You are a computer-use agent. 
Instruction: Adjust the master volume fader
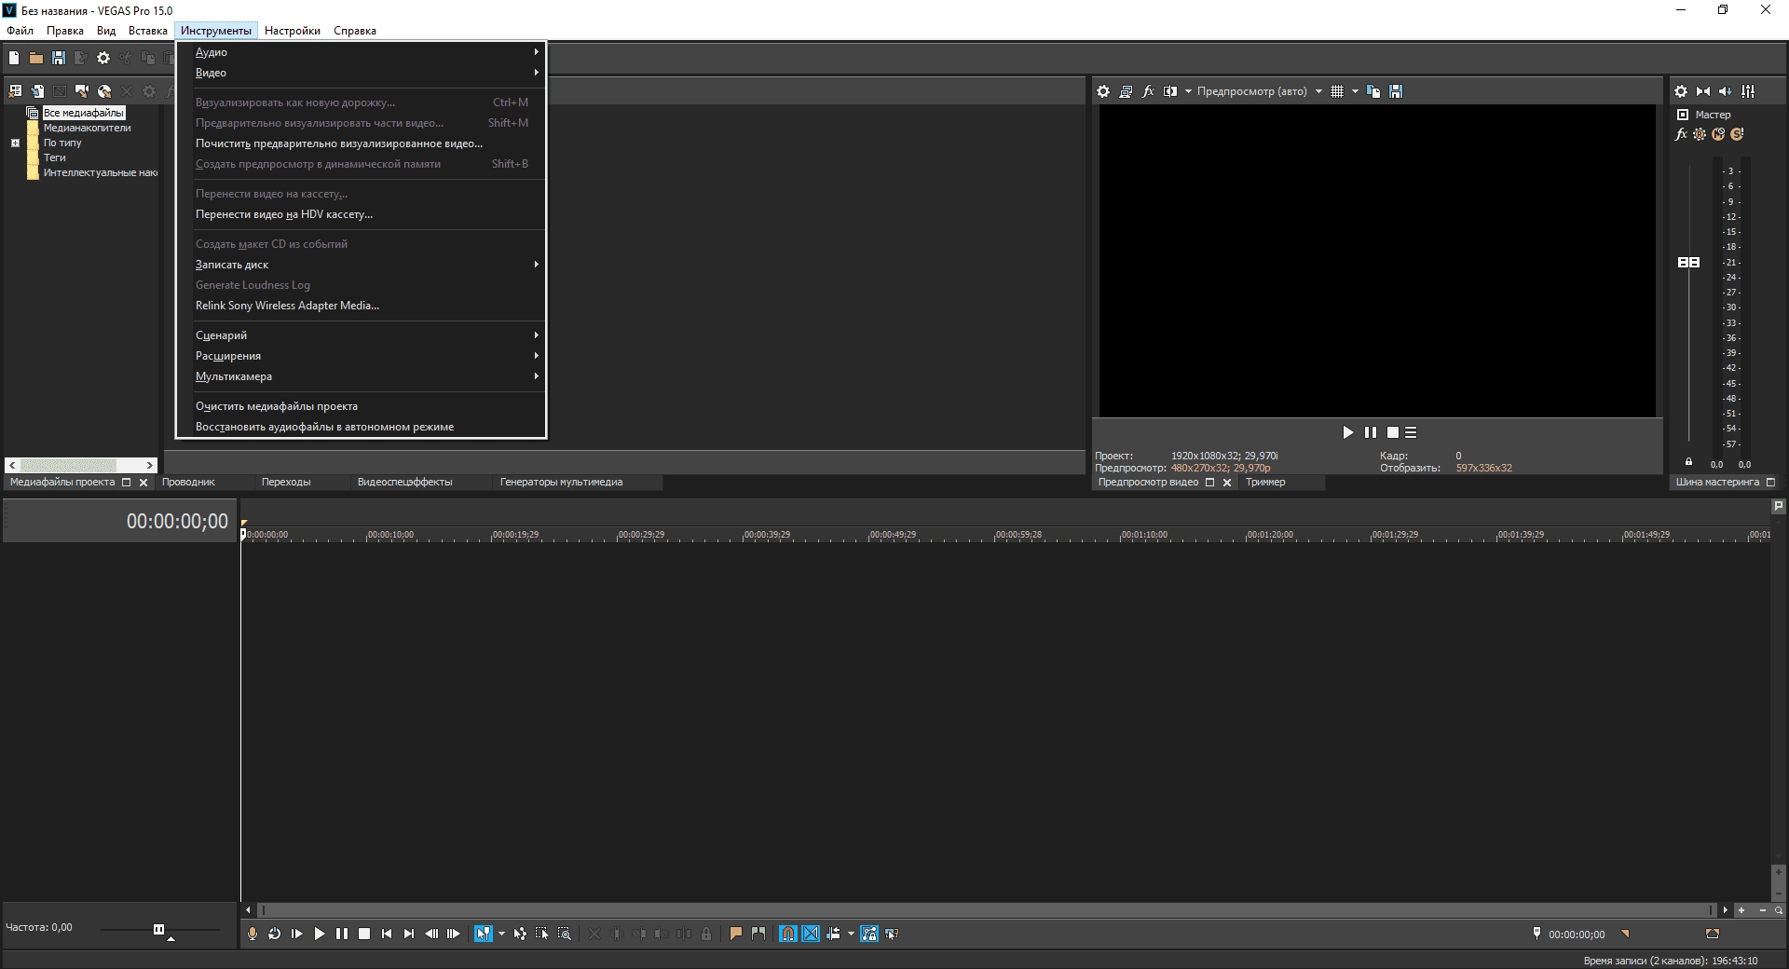coord(1688,263)
